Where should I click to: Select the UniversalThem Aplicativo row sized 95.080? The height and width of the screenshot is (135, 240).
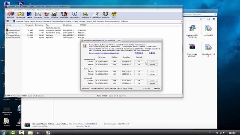point(46,35)
